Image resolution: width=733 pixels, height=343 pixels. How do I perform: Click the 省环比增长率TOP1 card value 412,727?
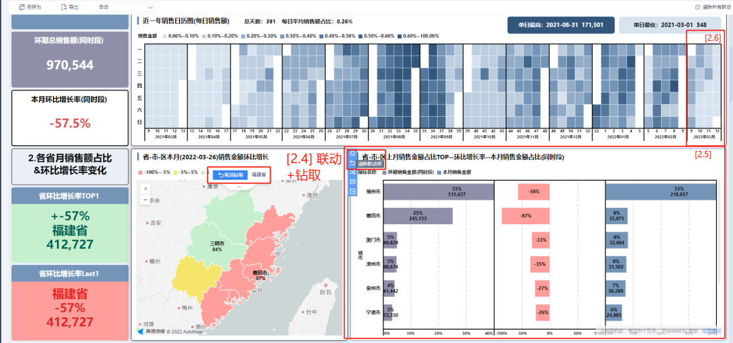click(x=69, y=245)
